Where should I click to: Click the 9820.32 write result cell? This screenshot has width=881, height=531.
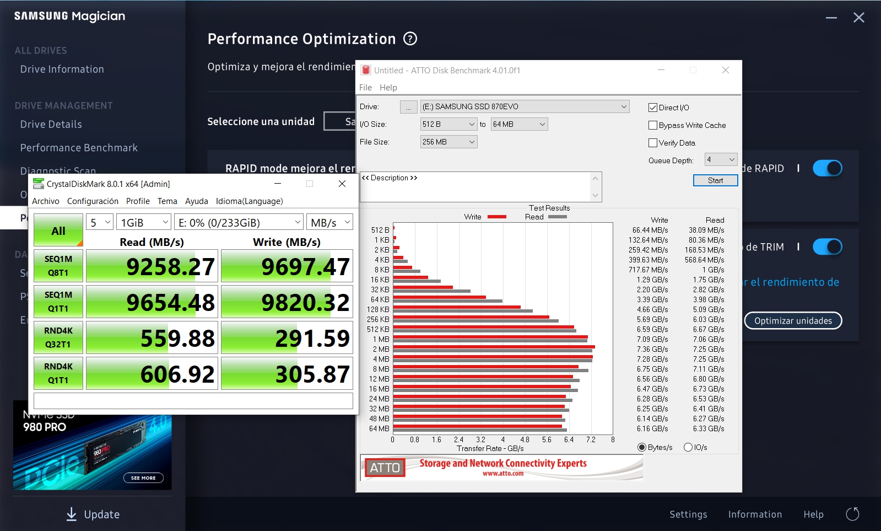pos(287,302)
